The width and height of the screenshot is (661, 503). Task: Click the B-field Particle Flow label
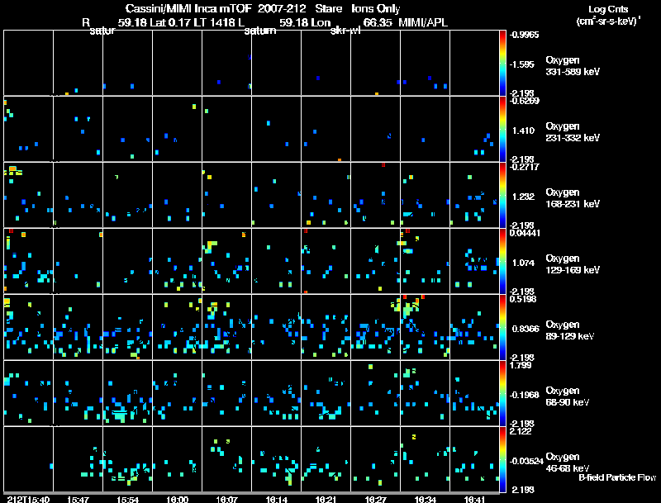(617, 477)
